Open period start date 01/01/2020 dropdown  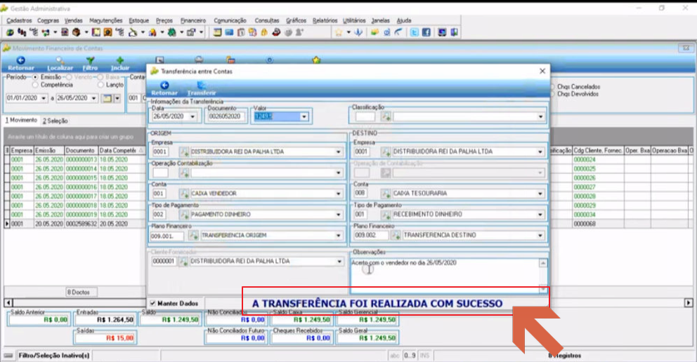44,98
